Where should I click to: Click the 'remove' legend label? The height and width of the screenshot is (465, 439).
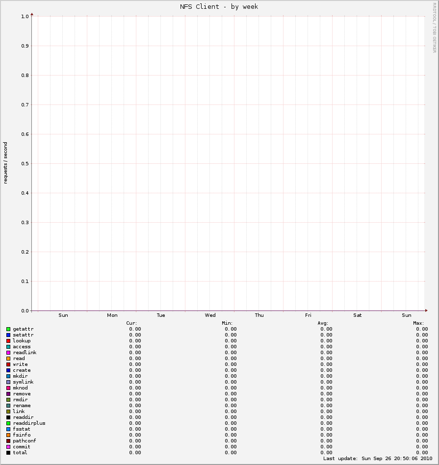point(22,394)
